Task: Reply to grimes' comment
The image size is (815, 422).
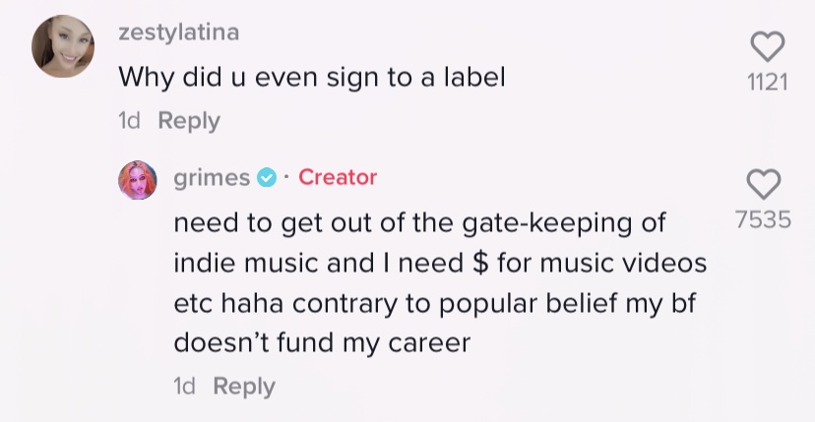Action: 244,387
